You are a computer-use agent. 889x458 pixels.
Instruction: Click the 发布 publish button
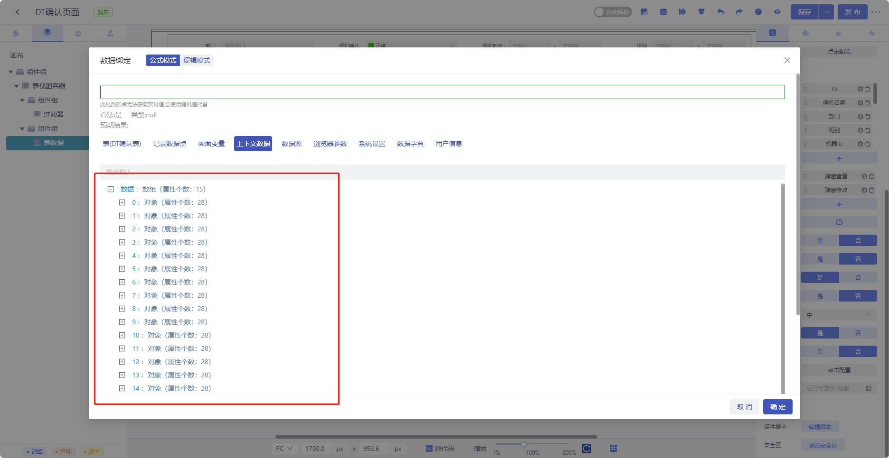pyautogui.click(x=852, y=12)
